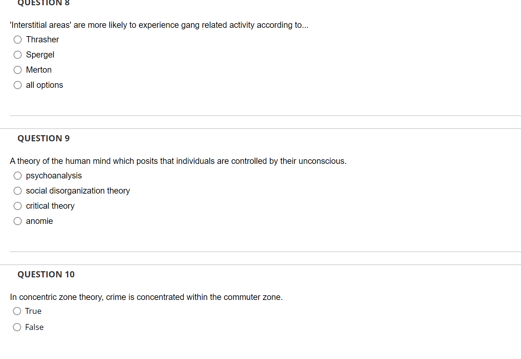521x359 pixels.
Task: Pick the 'all options' radio button
Action: pos(18,85)
